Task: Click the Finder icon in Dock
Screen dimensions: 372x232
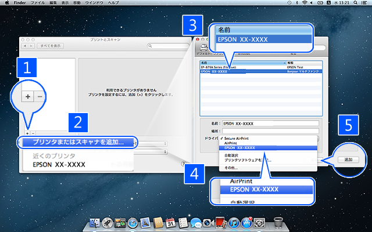Action: (x=96, y=222)
